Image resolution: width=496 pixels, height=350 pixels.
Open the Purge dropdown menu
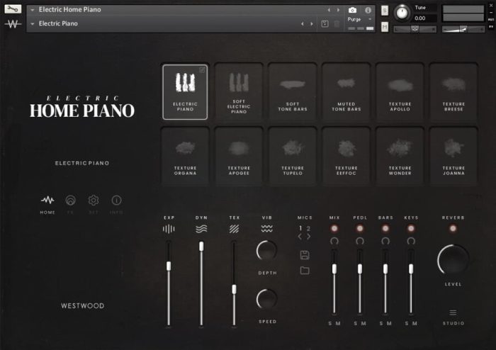pyautogui.click(x=360, y=19)
